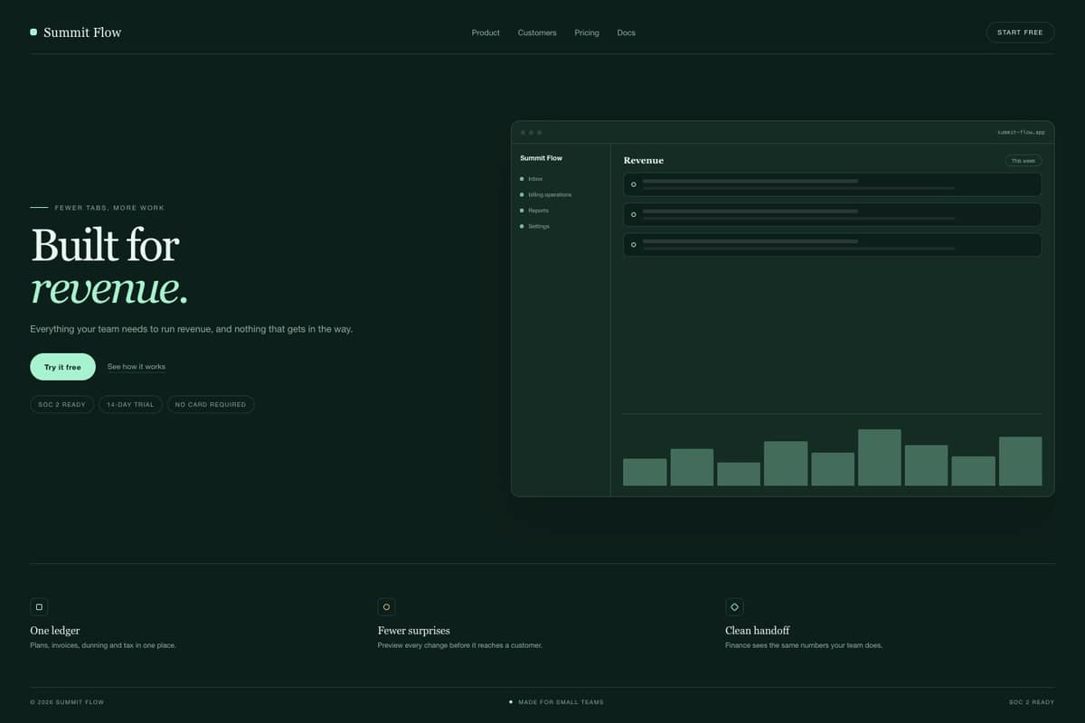Screen dimensions: 1085x723
Task: Click the circle icon above Fewer surprises
Action: click(x=386, y=607)
